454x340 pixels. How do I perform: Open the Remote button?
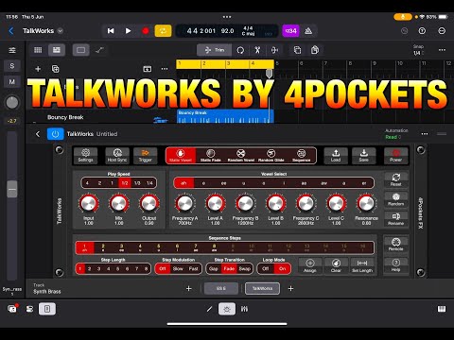click(x=396, y=245)
